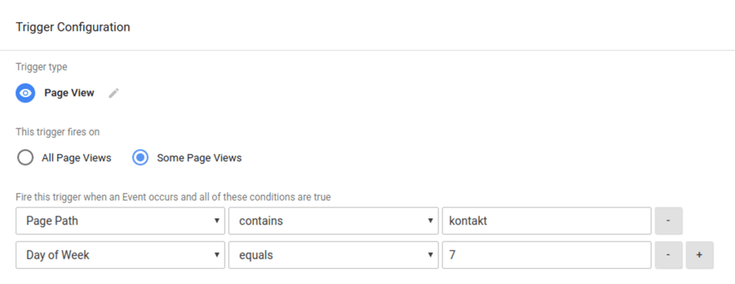Click the blue eye Page View icon
The image size is (735, 284).
[x=25, y=93]
